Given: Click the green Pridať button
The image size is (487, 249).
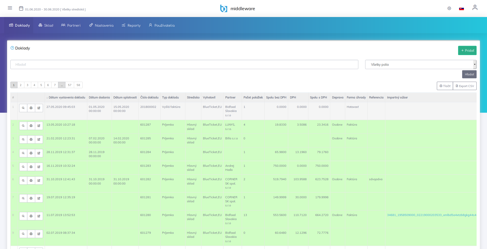Looking at the screenshot, I should (x=467, y=51).
